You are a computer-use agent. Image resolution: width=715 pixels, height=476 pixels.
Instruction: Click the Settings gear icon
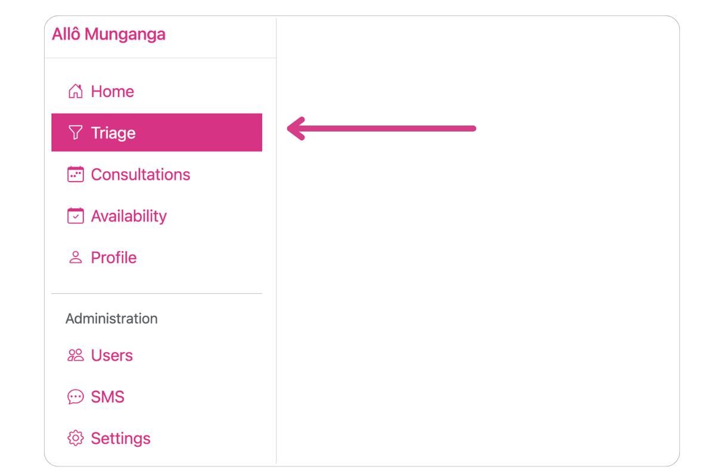coord(76,439)
